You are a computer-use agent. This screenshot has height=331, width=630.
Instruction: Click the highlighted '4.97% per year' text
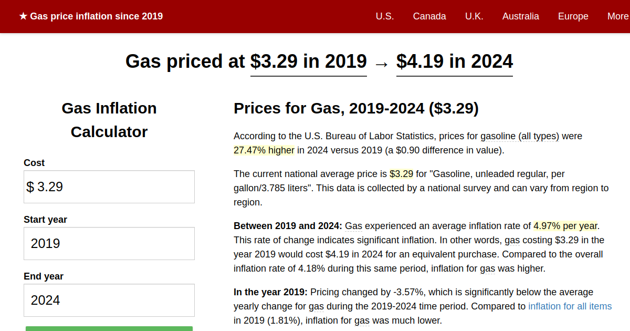(x=564, y=226)
